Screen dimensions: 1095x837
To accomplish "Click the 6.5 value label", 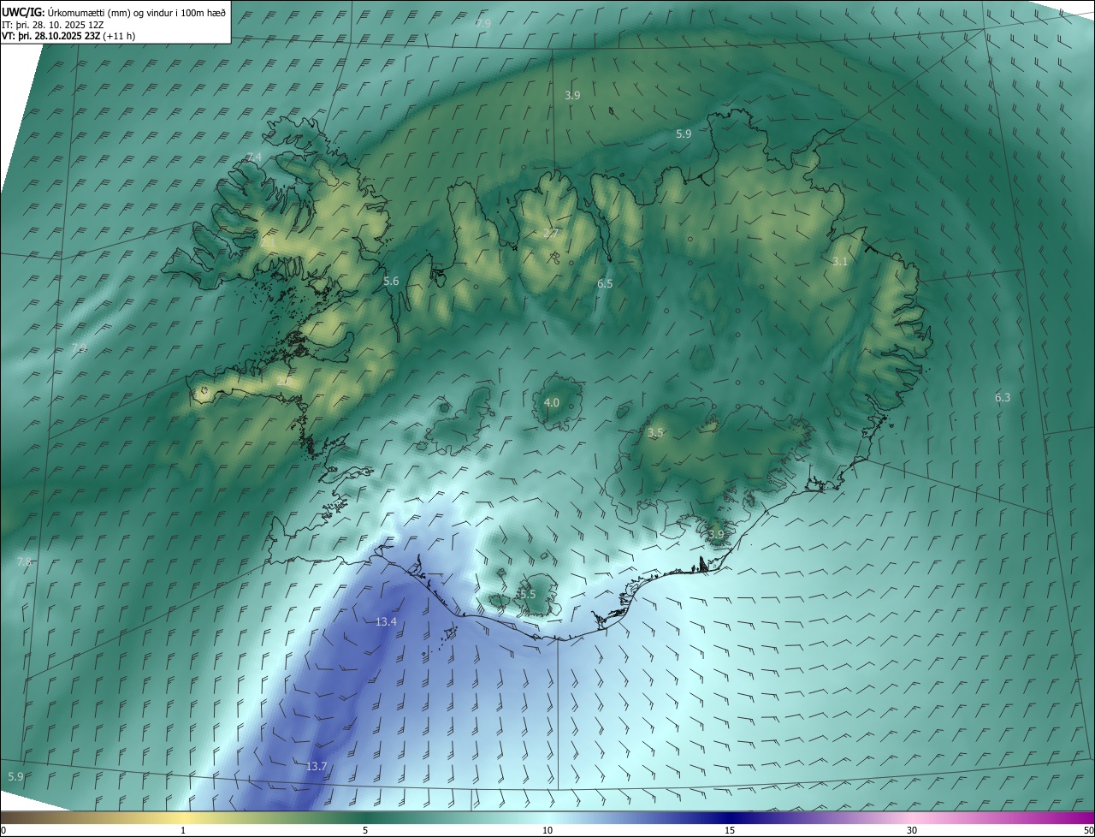I will tap(605, 283).
